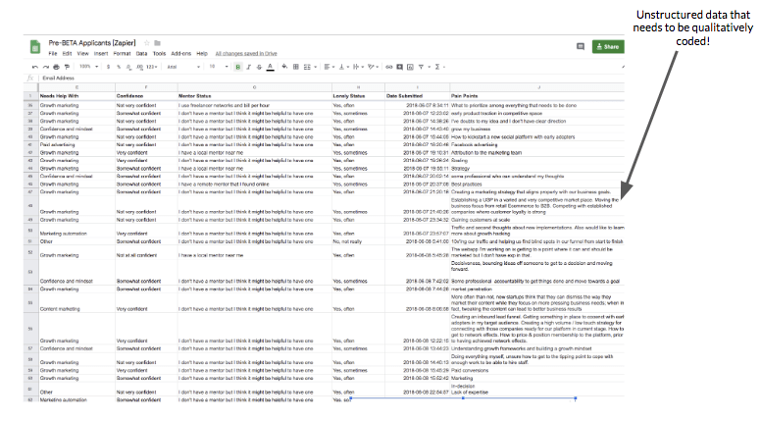Viewport: 761px width, 421px height.
Task: Open the fill color bucket
Action: pos(284,67)
